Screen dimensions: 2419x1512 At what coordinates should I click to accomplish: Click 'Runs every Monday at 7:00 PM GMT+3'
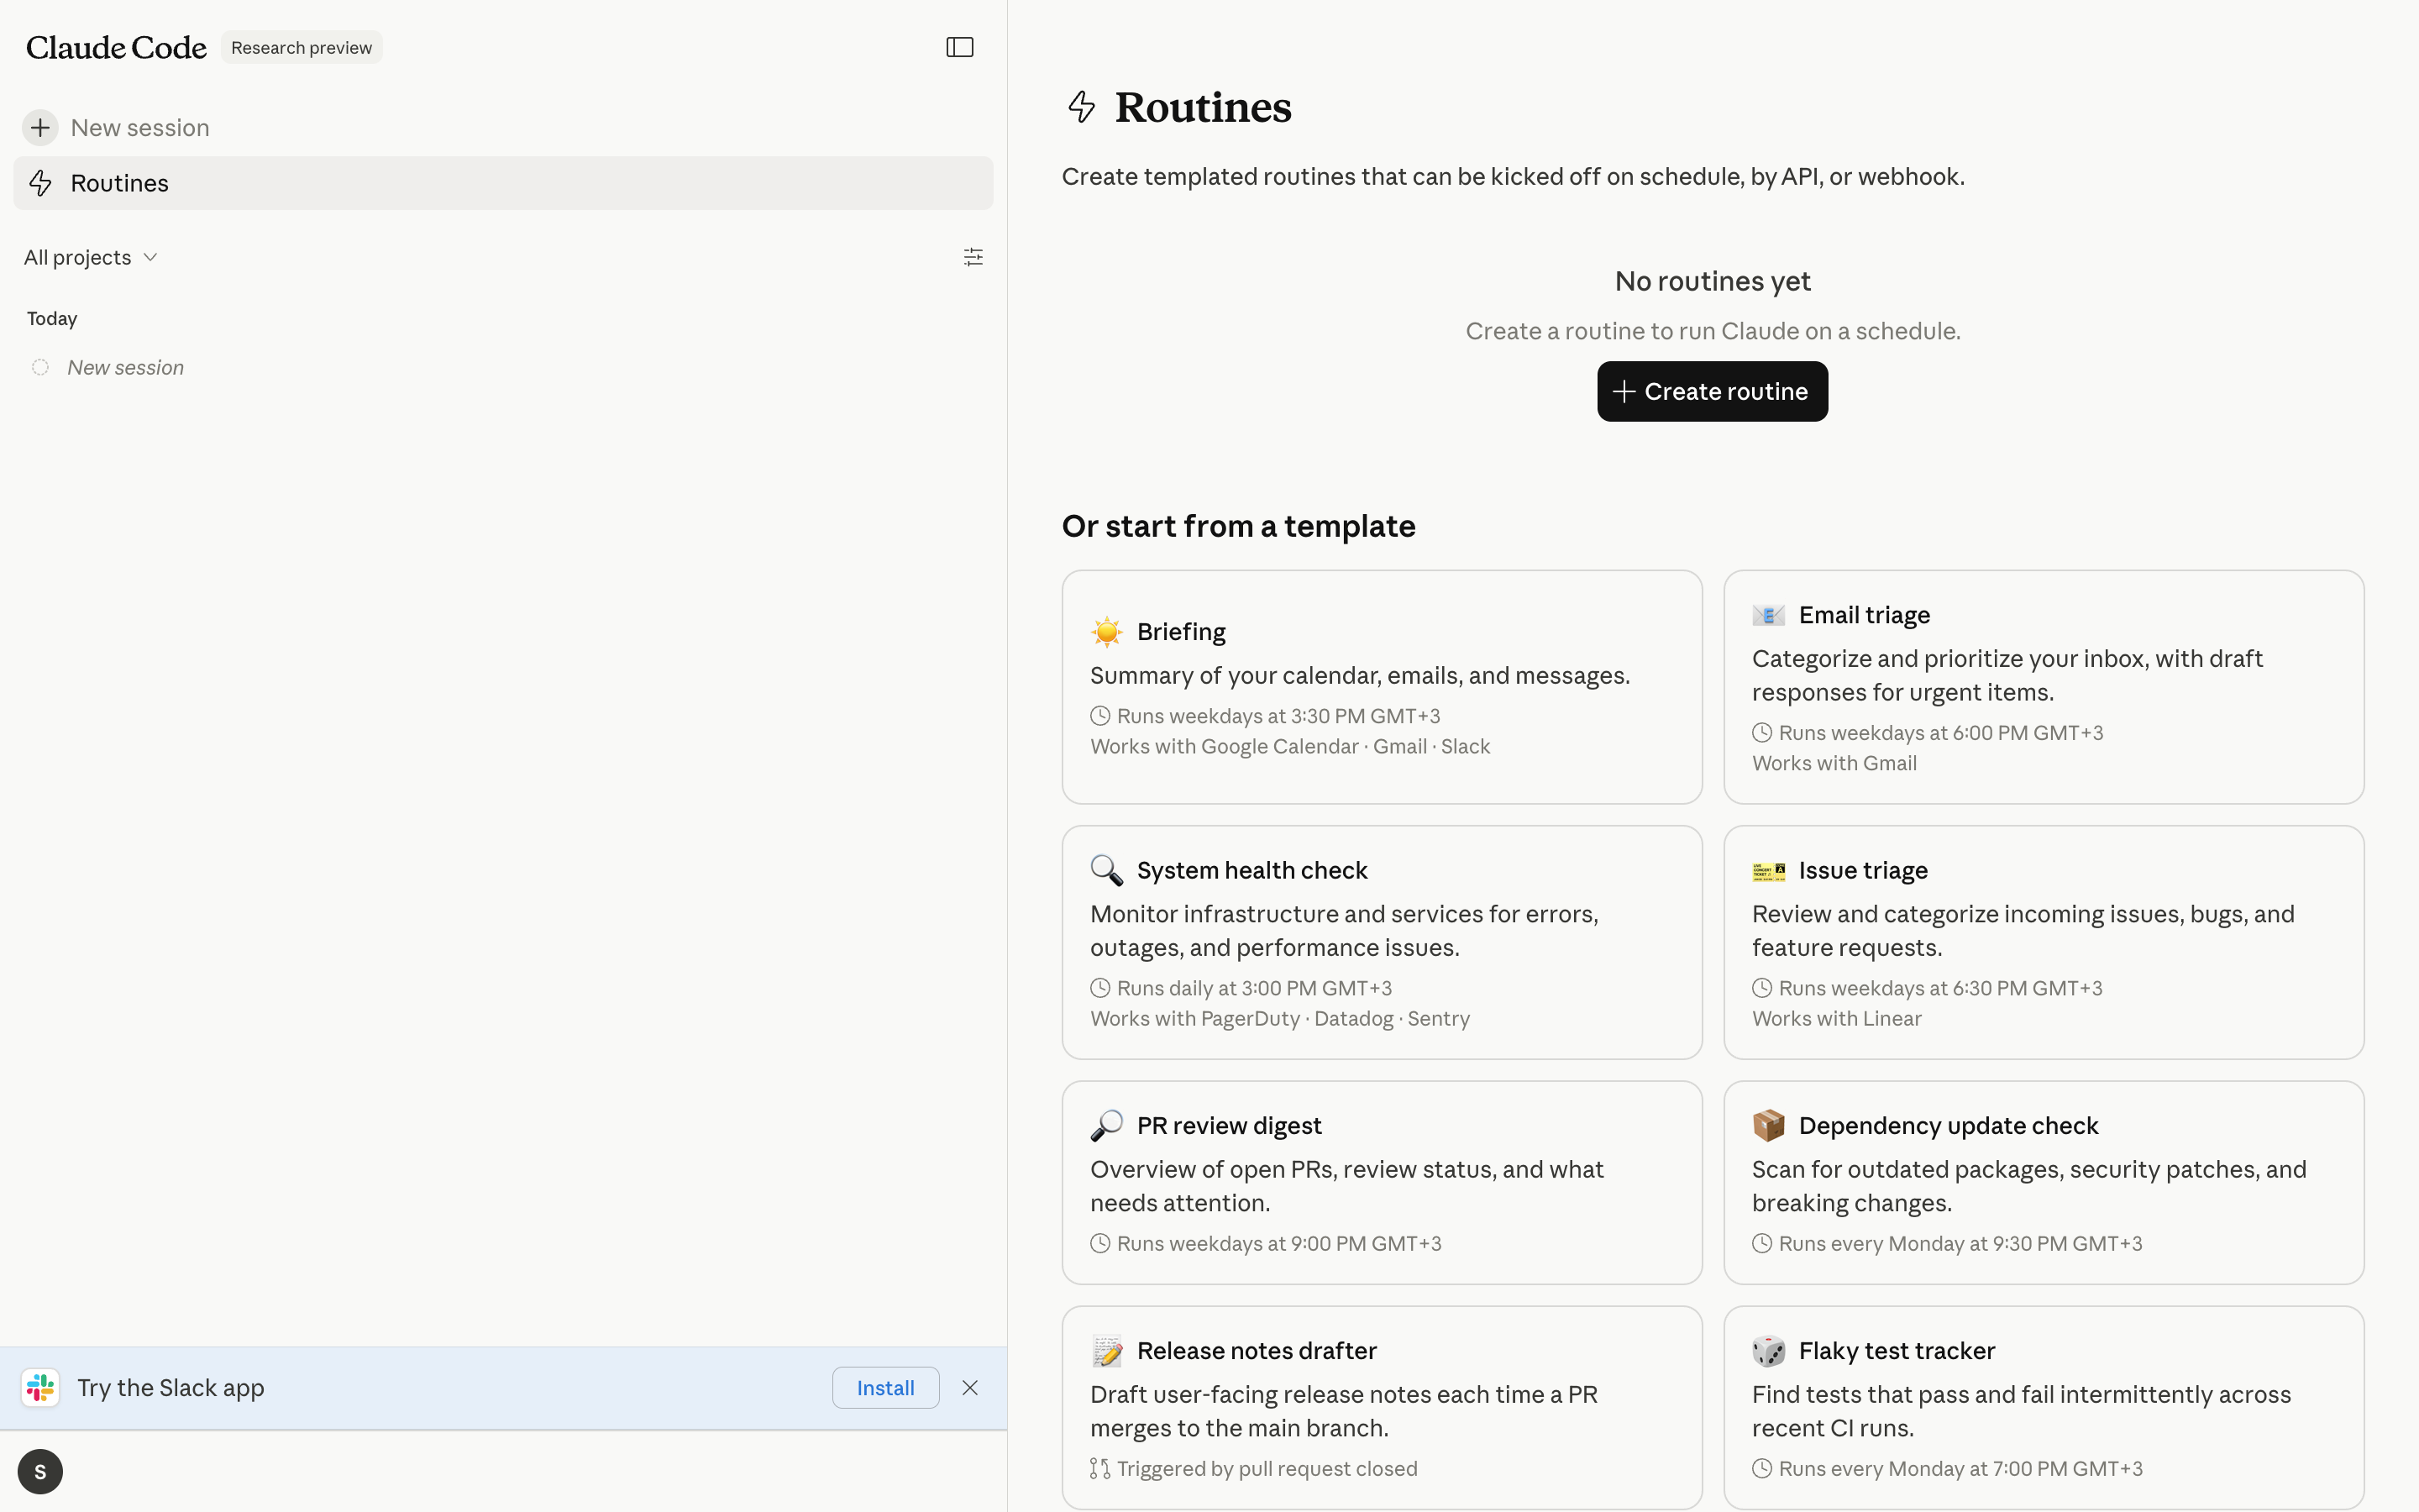tap(1960, 1469)
